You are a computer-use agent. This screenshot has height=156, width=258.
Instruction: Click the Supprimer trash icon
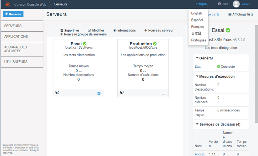(62, 30)
